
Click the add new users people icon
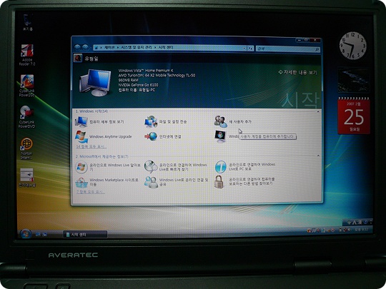coord(220,121)
